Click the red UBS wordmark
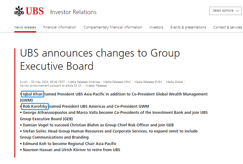 coord(35,11)
